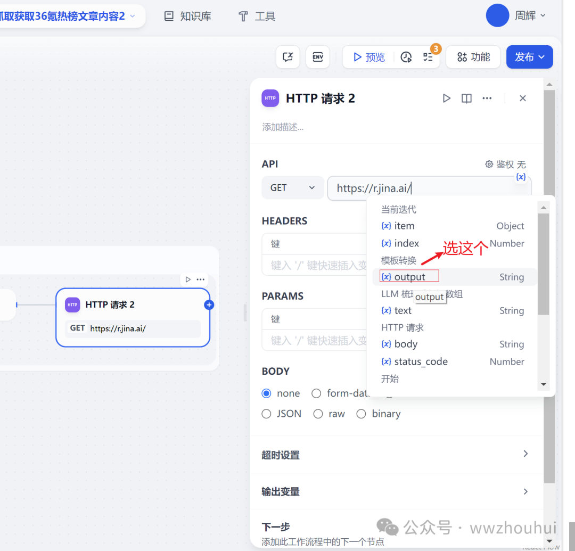The height and width of the screenshot is (551, 575).
Task: Select the binary body radio button
Action: [361, 414]
